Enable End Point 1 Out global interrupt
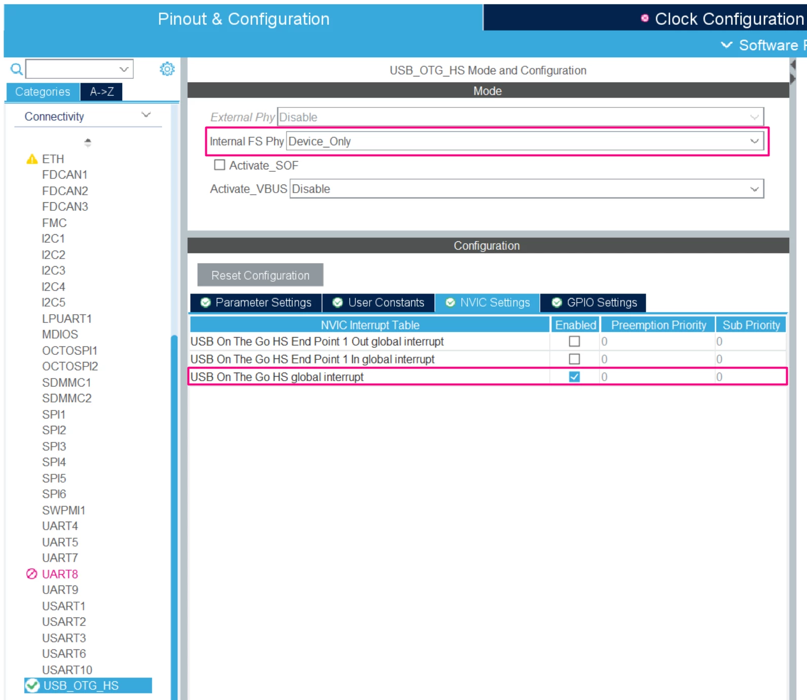 point(574,342)
